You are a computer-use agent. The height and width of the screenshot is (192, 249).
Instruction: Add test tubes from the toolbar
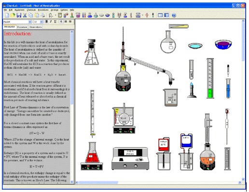click(x=84, y=15)
